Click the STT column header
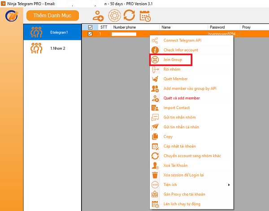269x211 pixels. tap(104, 27)
